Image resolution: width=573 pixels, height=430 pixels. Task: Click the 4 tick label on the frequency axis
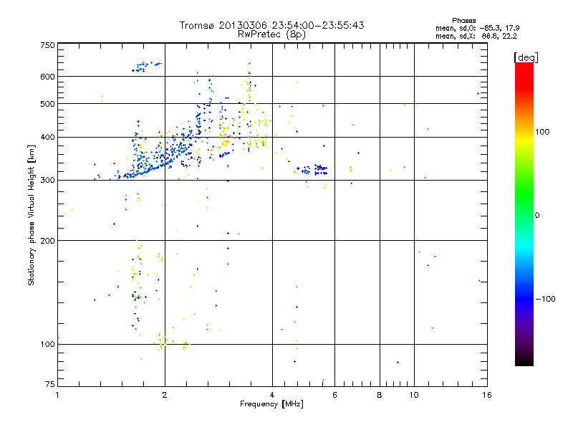pos(272,395)
